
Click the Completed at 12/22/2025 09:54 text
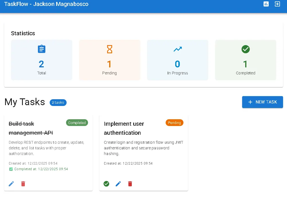[41, 169]
